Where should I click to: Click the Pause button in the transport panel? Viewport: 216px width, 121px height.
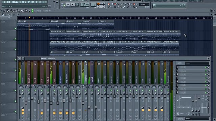click(68, 5)
